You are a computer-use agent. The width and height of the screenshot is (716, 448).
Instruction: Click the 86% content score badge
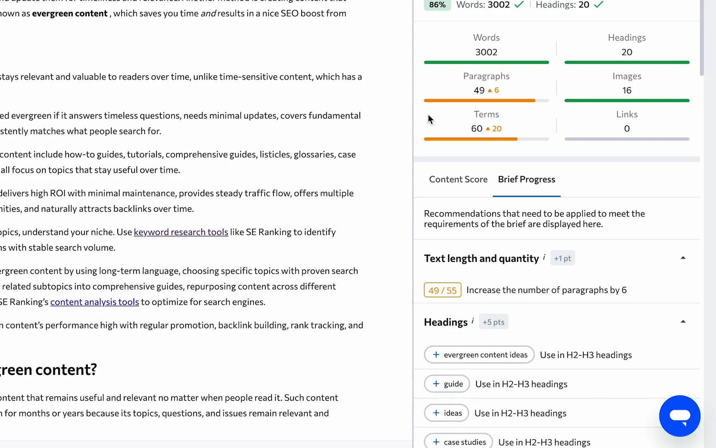click(x=437, y=5)
